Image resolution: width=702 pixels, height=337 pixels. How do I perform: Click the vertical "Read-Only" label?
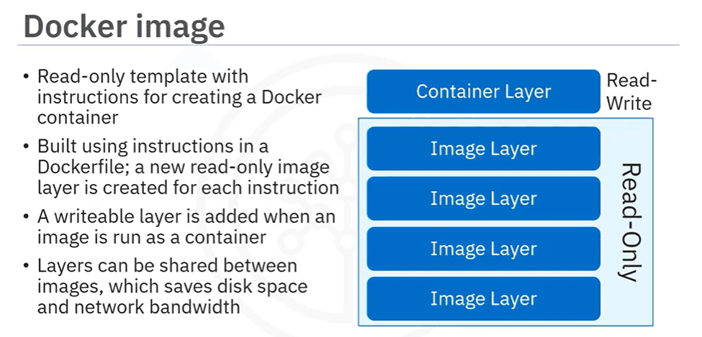tap(628, 222)
